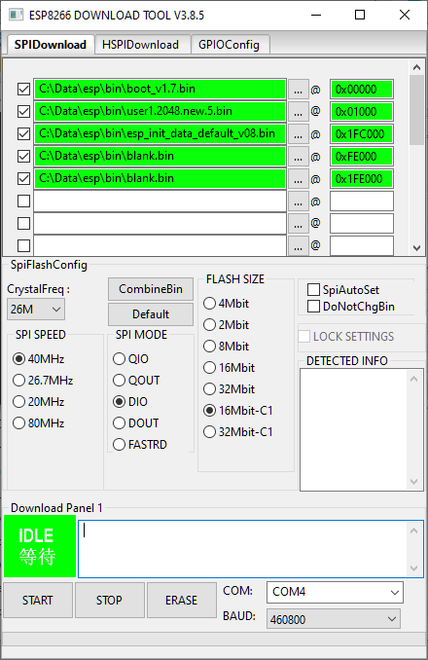This screenshot has height=660, width=428.
Task: Browse file for address 0xFE000 row
Action: point(298,157)
